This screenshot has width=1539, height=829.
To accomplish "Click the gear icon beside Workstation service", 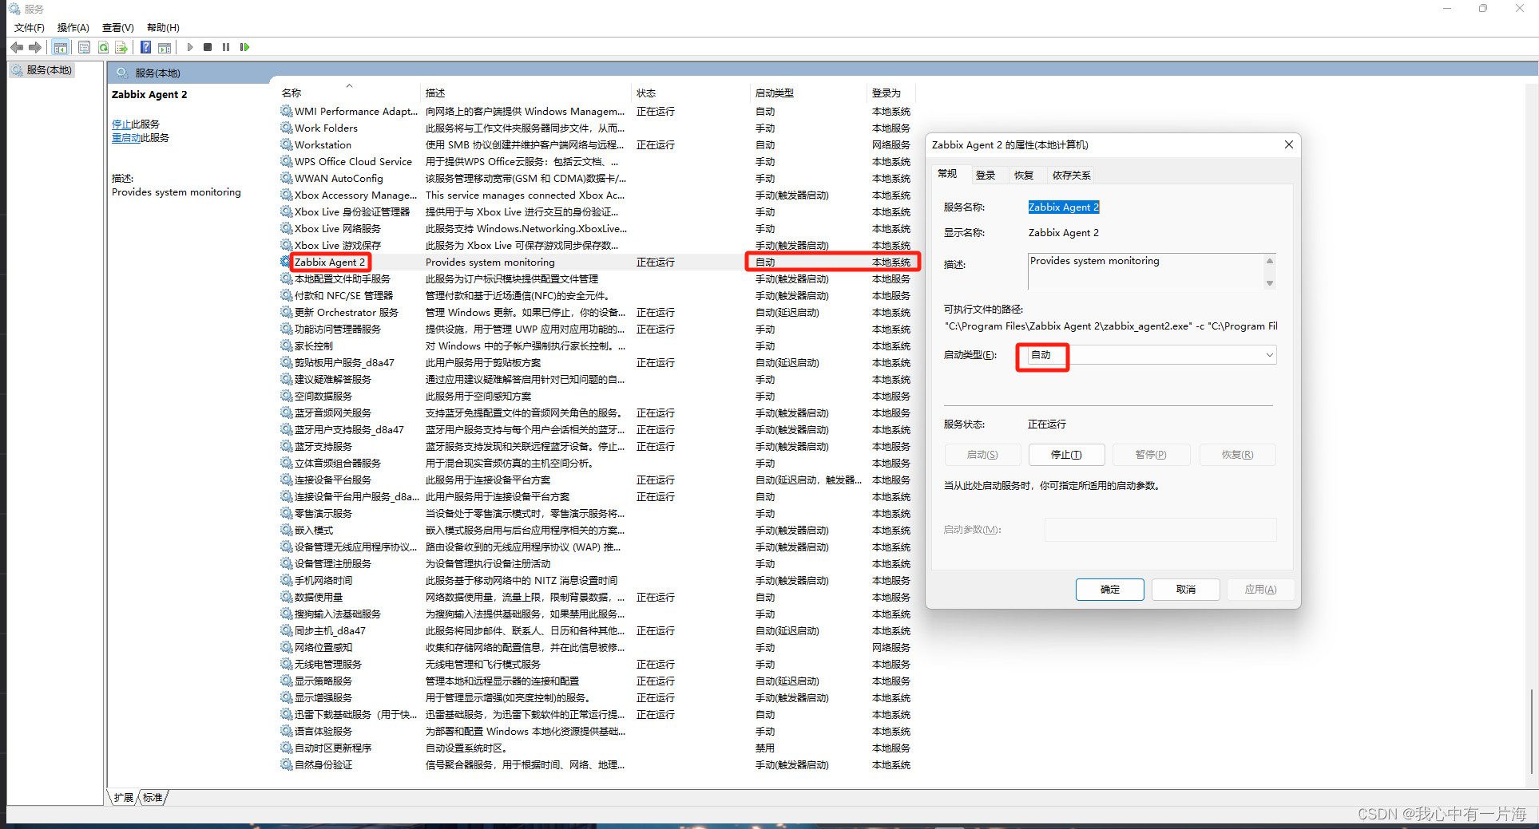I will pyautogui.click(x=286, y=144).
